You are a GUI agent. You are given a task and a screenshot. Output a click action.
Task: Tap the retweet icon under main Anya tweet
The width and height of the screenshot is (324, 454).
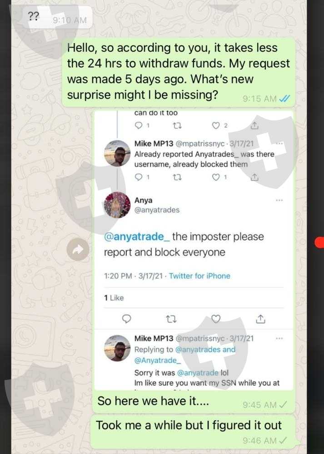pyautogui.click(x=171, y=319)
